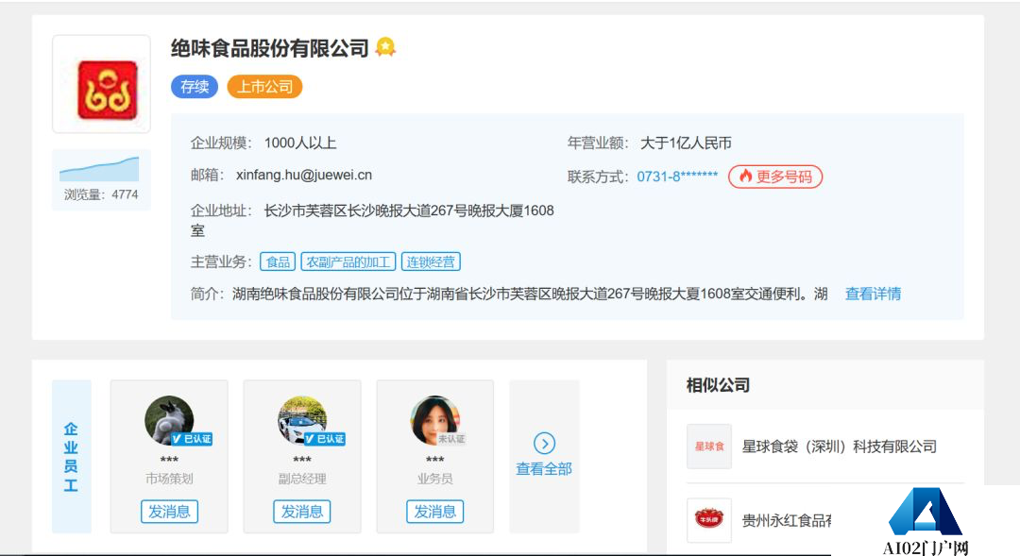
Task: Click the 上市公司 orange tag
Action: (264, 87)
